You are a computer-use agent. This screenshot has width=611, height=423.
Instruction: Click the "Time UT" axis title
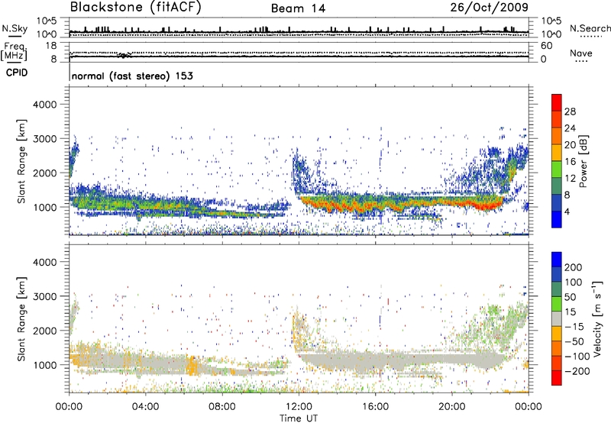pos(299,418)
